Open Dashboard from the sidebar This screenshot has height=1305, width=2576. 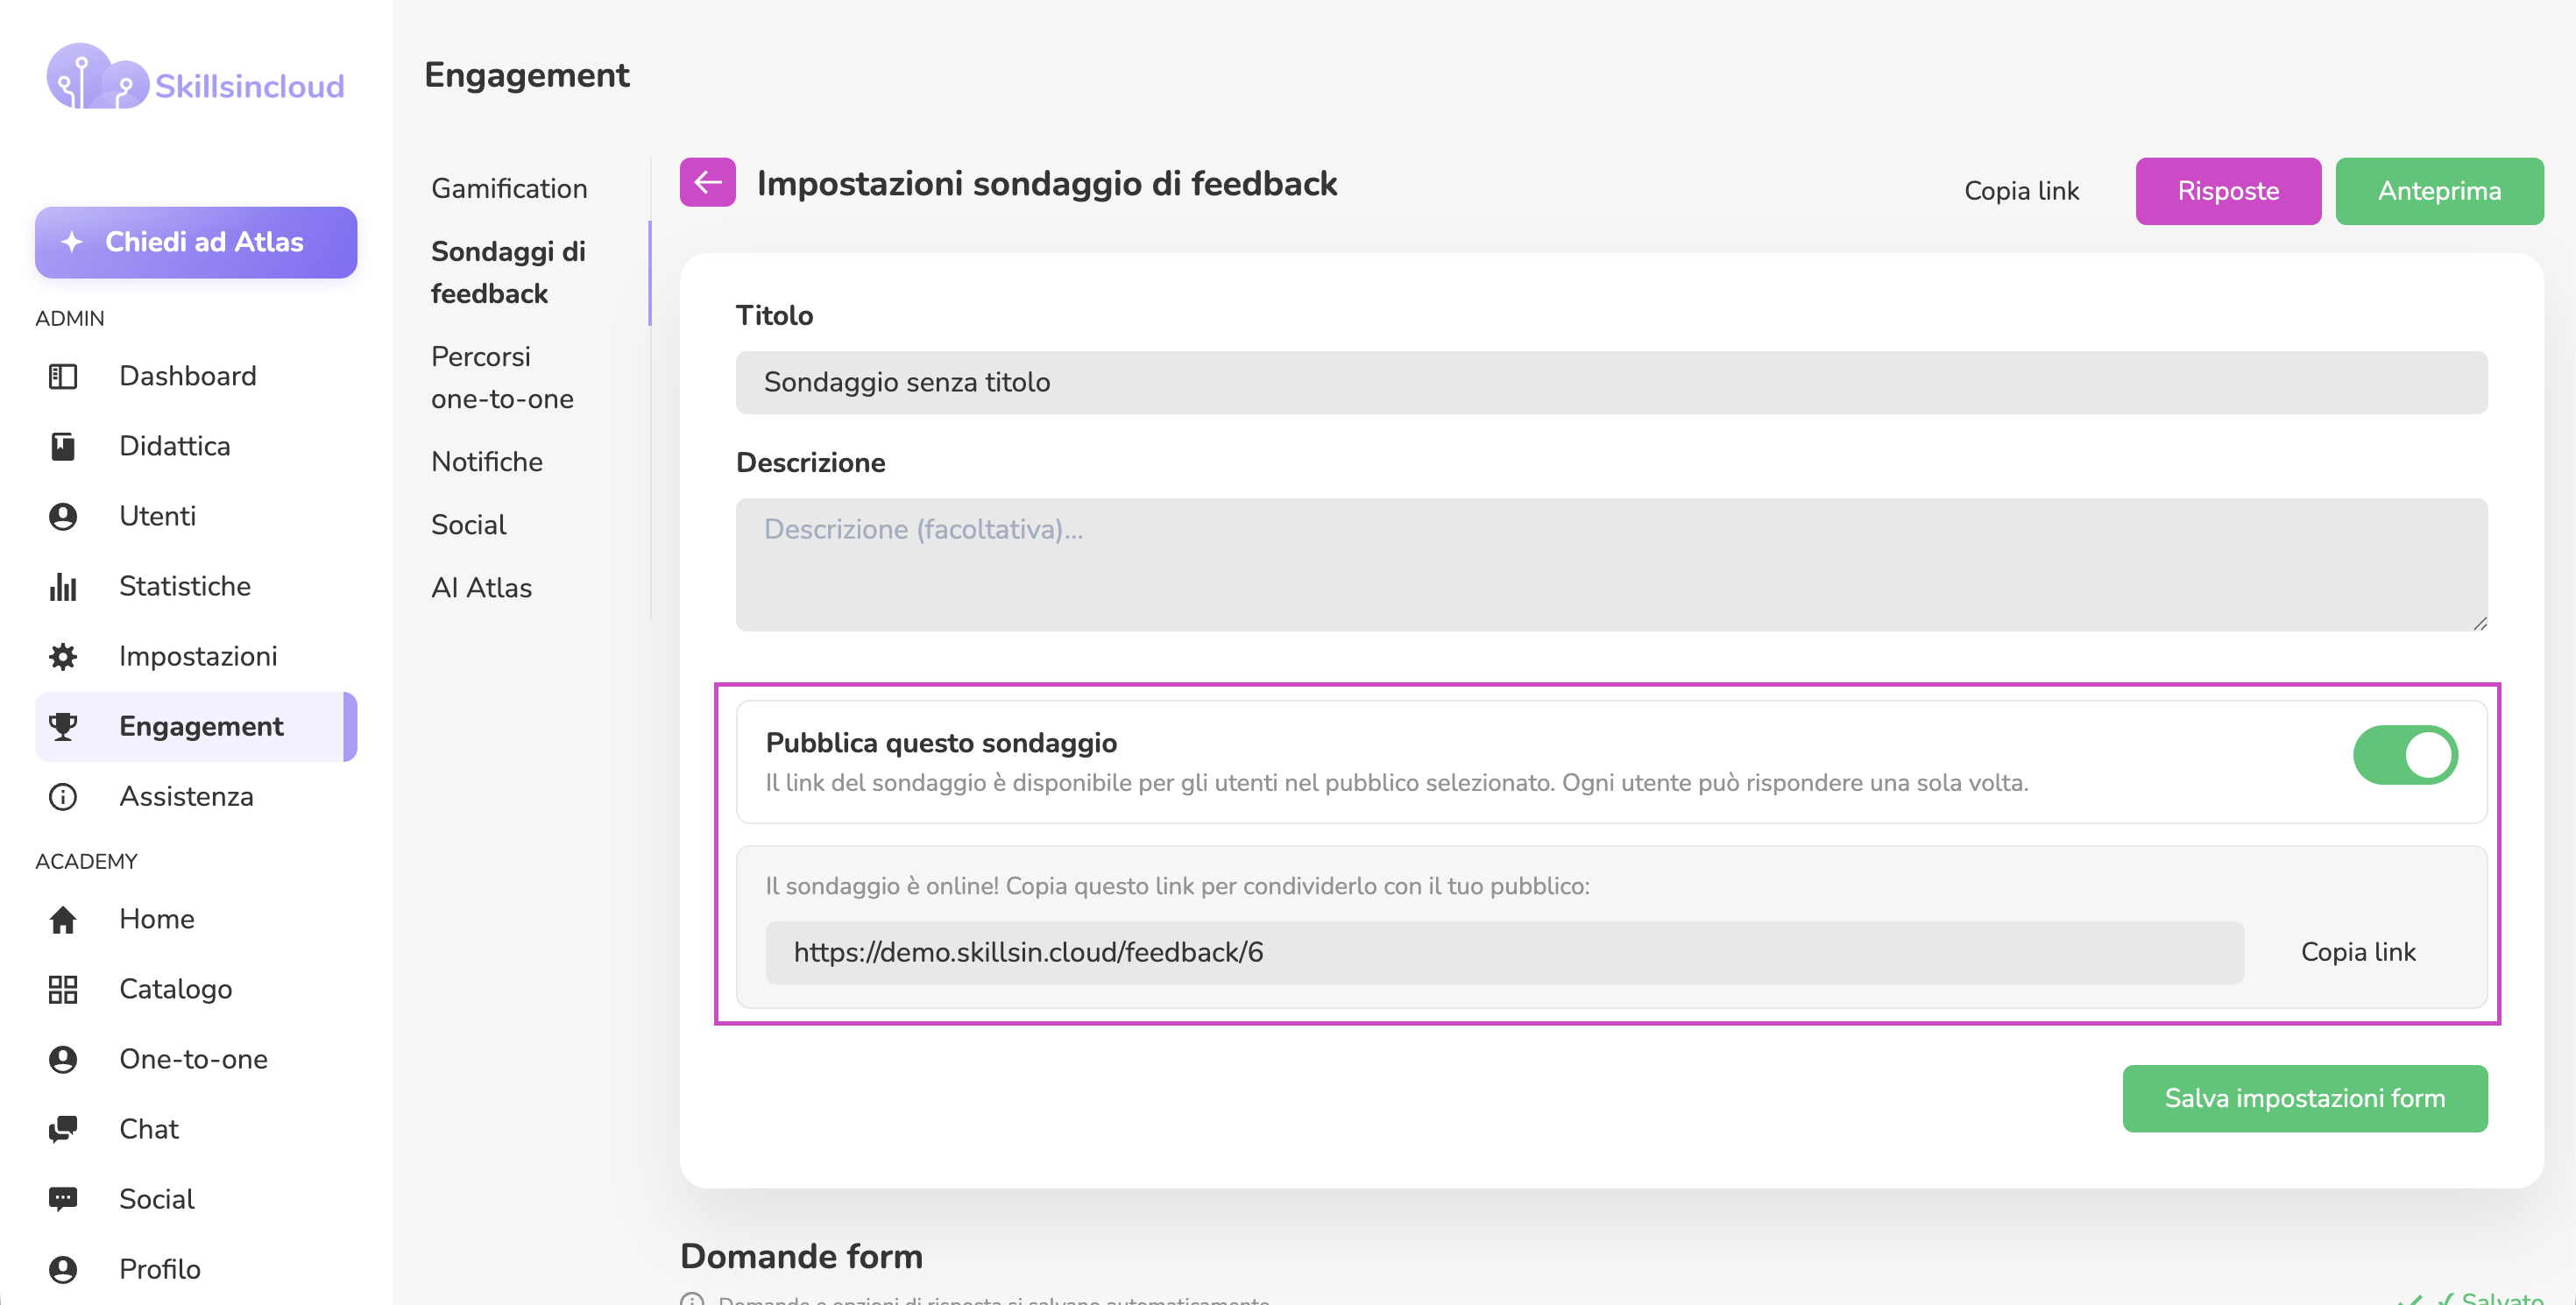tap(196, 377)
